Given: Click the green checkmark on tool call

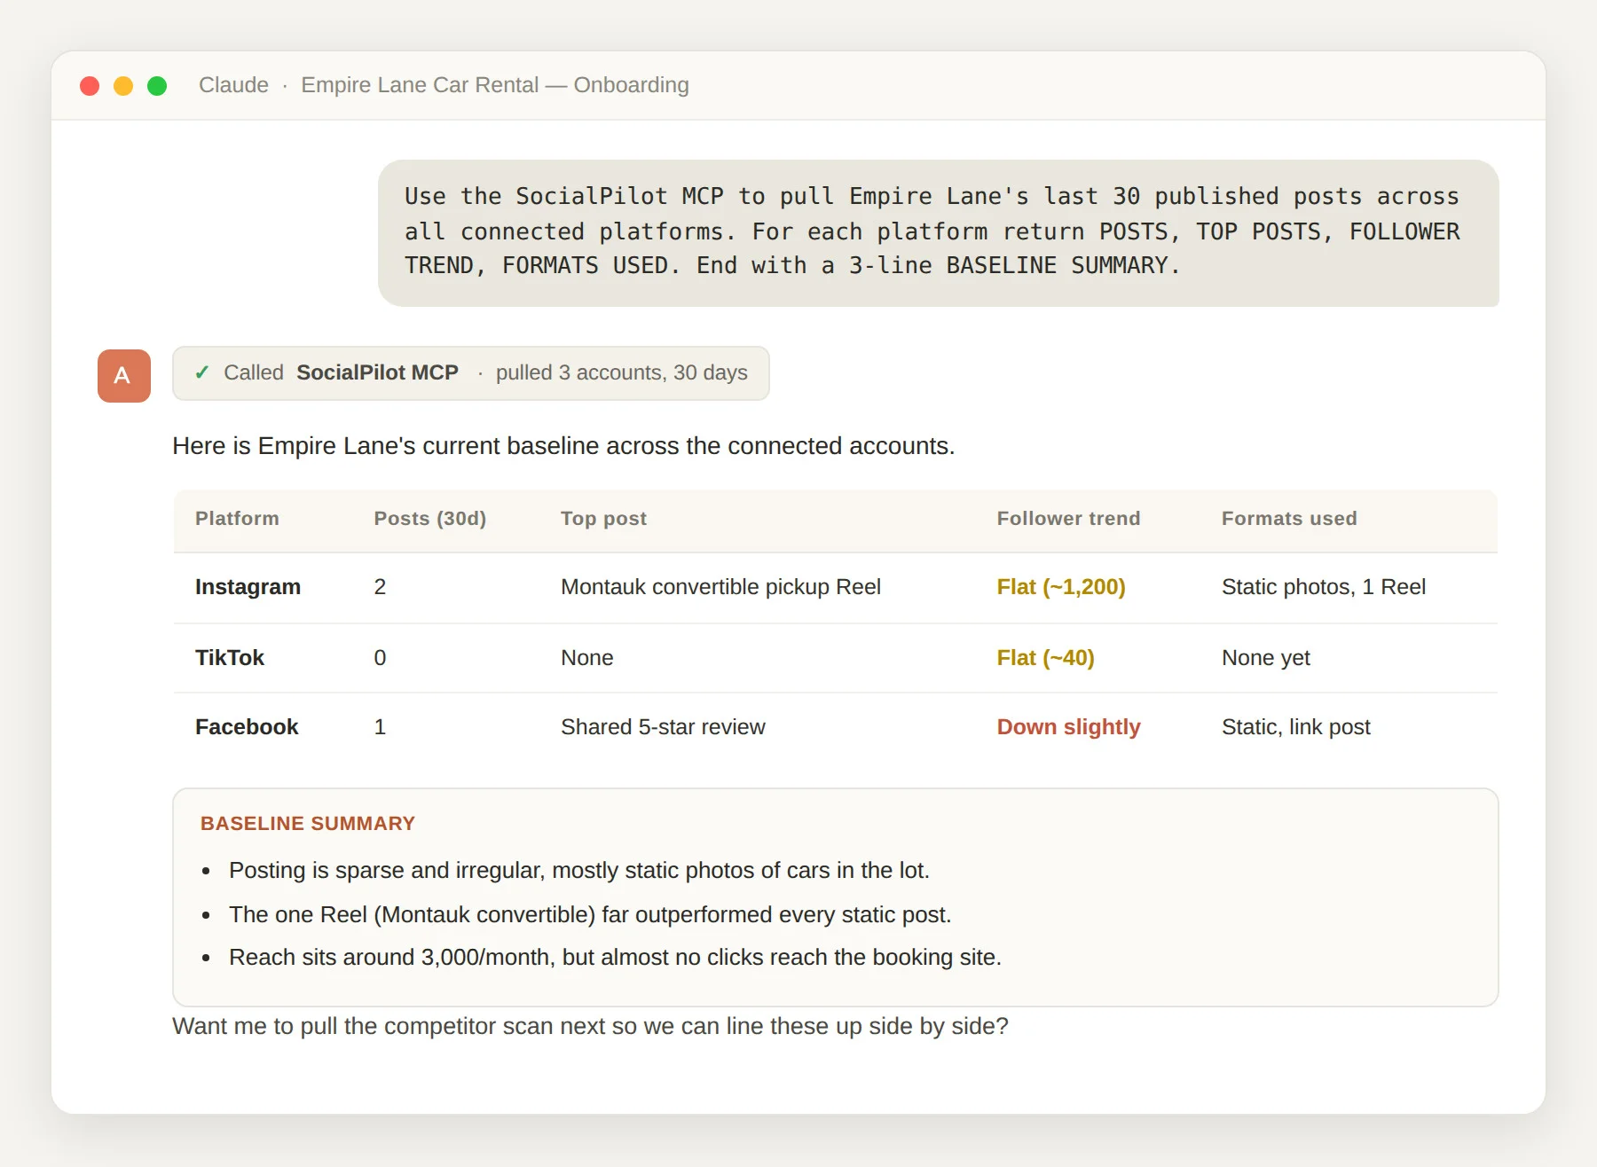Looking at the screenshot, I should click(202, 372).
